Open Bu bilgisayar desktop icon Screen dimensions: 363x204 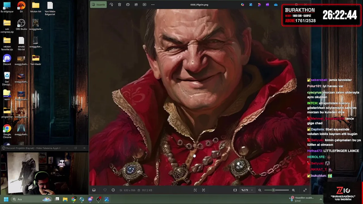7,8
